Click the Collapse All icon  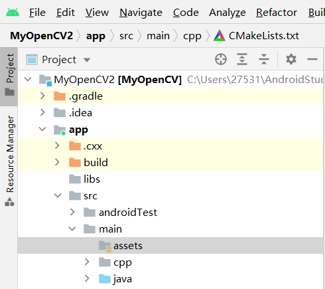tap(264, 59)
